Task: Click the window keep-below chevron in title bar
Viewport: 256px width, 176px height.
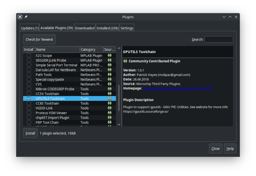Action: (224, 17)
